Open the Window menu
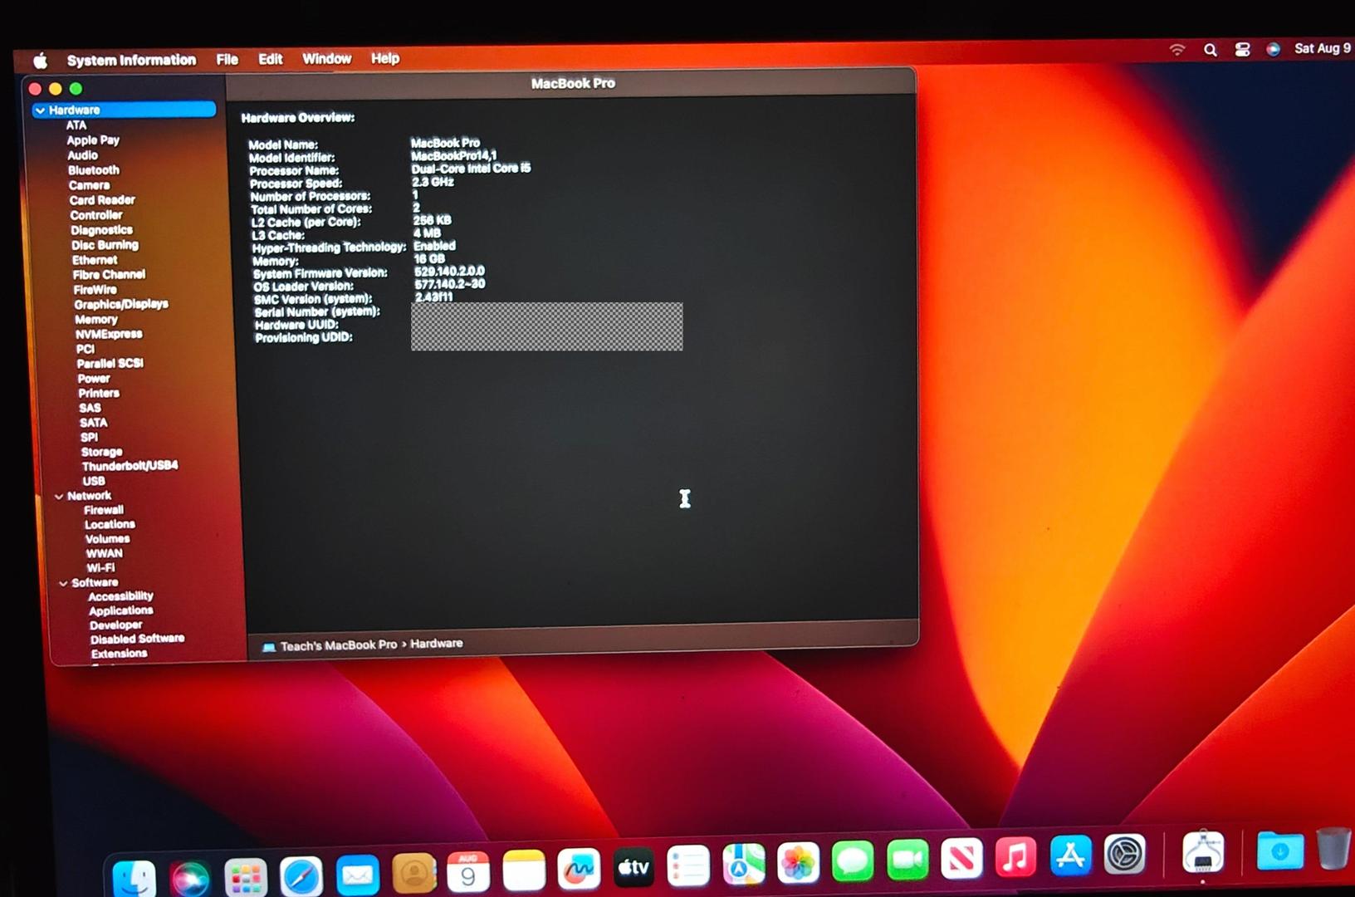Viewport: 1355px width, 897px height. (x=326, y=58)
